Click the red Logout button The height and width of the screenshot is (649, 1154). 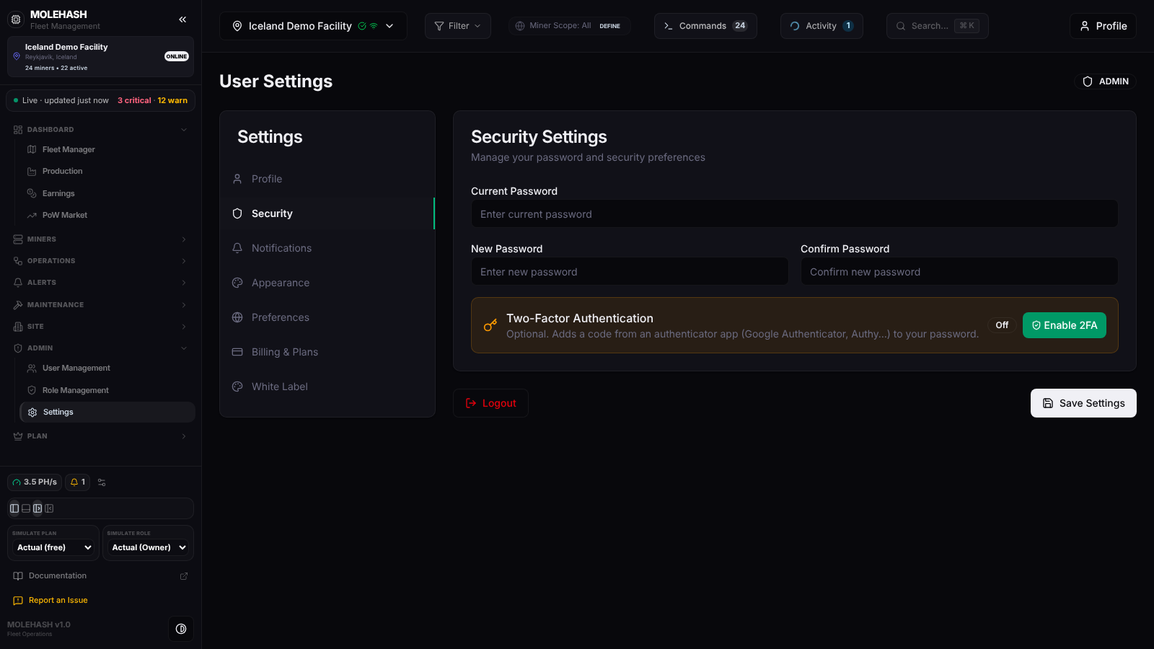pyautogui.click(x=490, y=403)
